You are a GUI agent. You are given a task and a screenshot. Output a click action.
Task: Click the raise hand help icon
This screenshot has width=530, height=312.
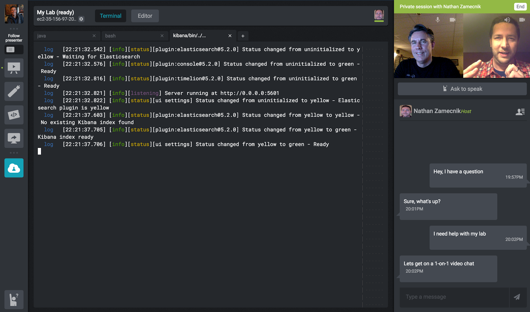pyautogui.click(x=14, y=299)
